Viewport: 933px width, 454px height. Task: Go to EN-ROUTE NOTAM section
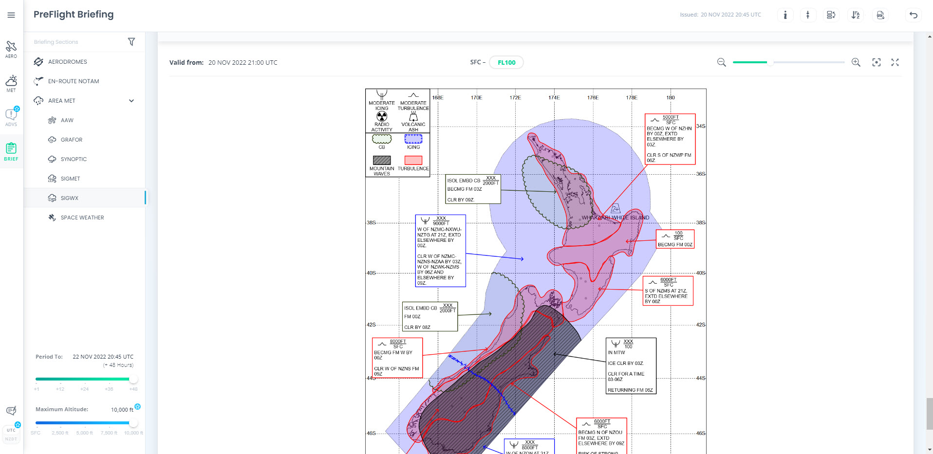(x=73, y=81)
